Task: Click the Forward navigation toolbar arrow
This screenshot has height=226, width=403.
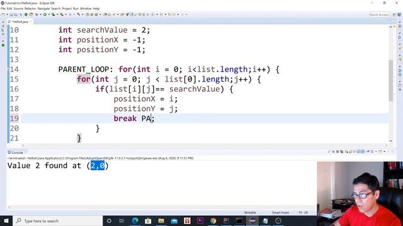Action: tap(183, 14)
